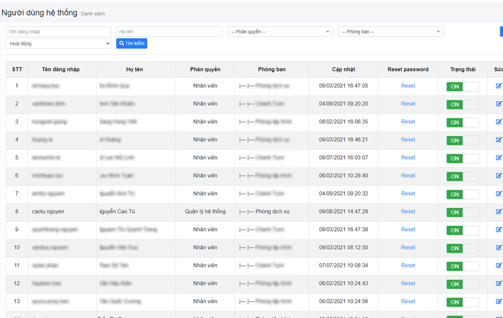Image resolution: width=503 pixels, height=318 pixels.
Task: Expand the Phòng ban dropdown filter
Action: click(391, 32)
